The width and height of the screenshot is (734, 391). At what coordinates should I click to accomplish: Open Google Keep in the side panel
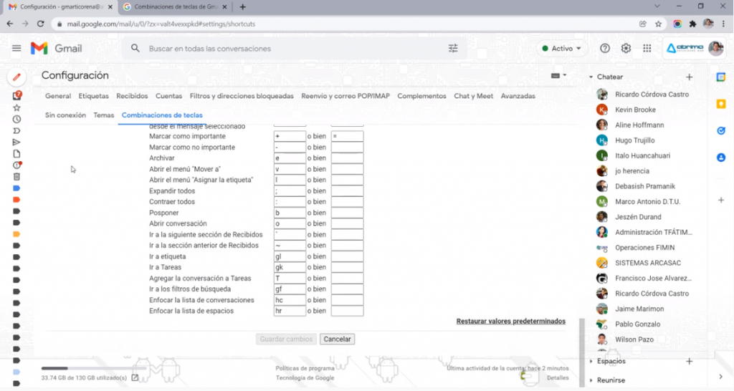(x=721, y=104)
